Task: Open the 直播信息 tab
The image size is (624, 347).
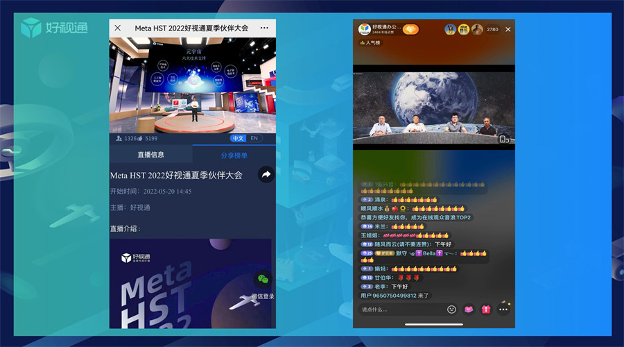Action: point(151,155)
